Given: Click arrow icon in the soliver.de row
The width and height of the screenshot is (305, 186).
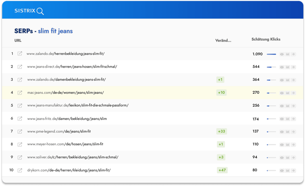Looking at the screenshot, I should pos(293,158).
